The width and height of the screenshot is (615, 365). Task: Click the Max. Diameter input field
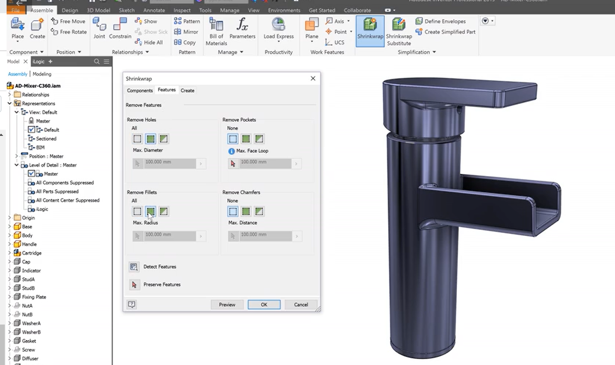tap(169, 163)
